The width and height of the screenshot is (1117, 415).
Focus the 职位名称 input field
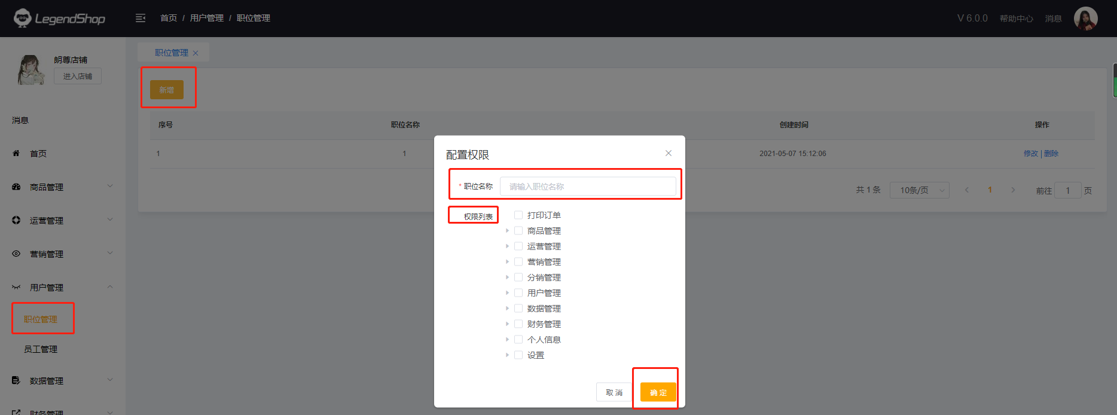click(588, 187)
